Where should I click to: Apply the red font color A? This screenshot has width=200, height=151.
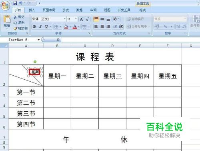pos(75,27)
